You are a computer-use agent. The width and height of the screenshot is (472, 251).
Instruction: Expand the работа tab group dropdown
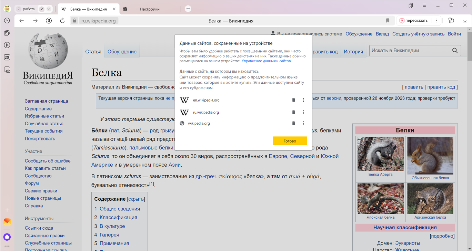49,9
